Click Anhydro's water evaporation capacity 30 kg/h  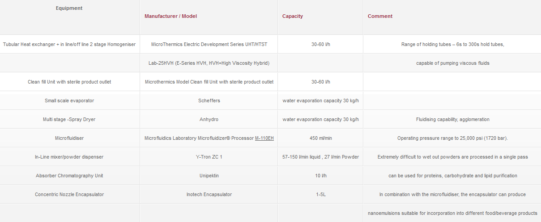click(x=321, y=120)
